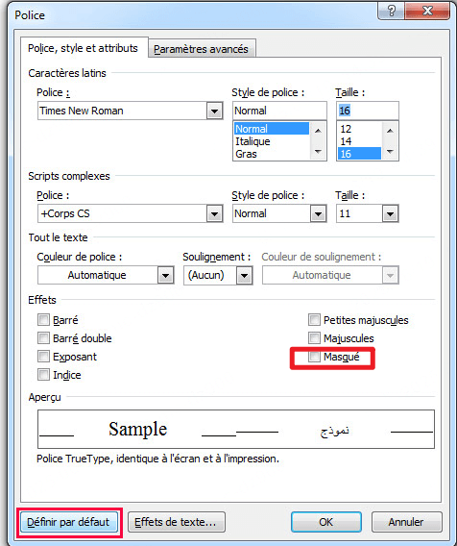Viewport: 457px width, 546px height.
Task: Click Définir par défaut button
Action: click(68, 522)
